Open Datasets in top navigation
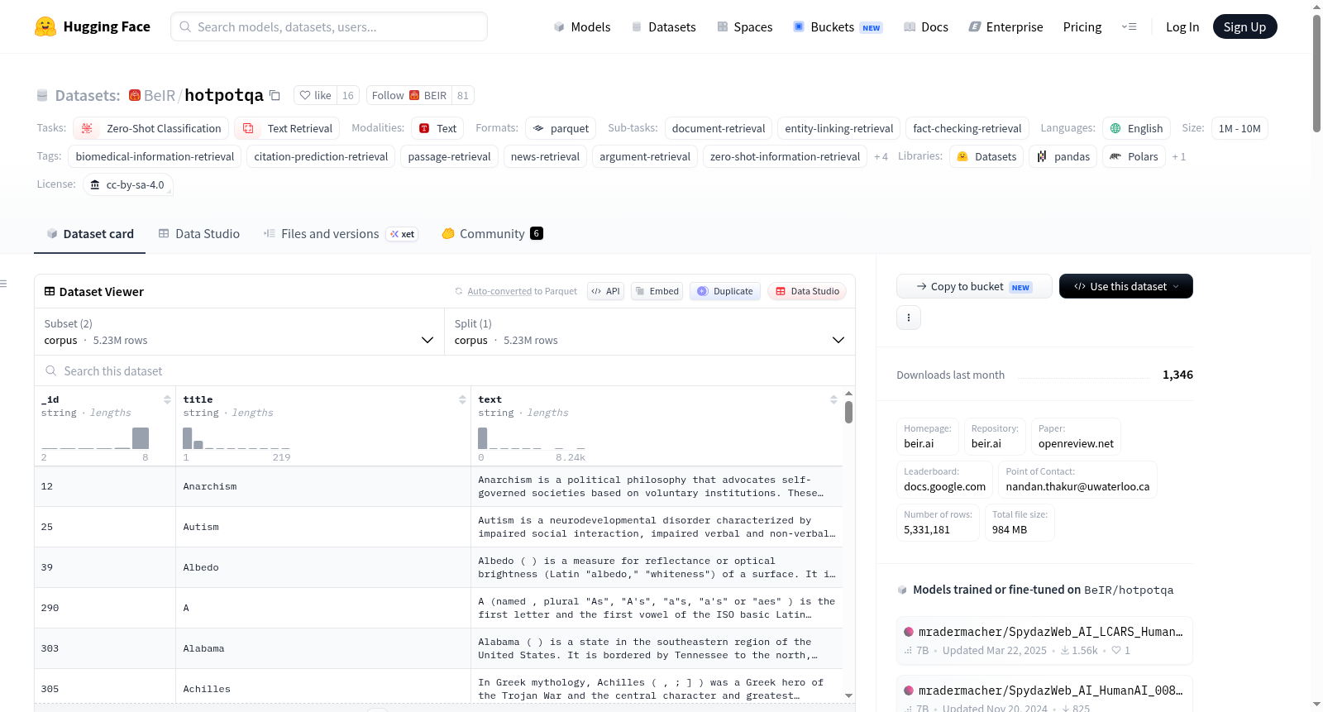Image resolution: width=1323 pixels, height=712 pixels. pyautogui.click(x=663, y=26)
